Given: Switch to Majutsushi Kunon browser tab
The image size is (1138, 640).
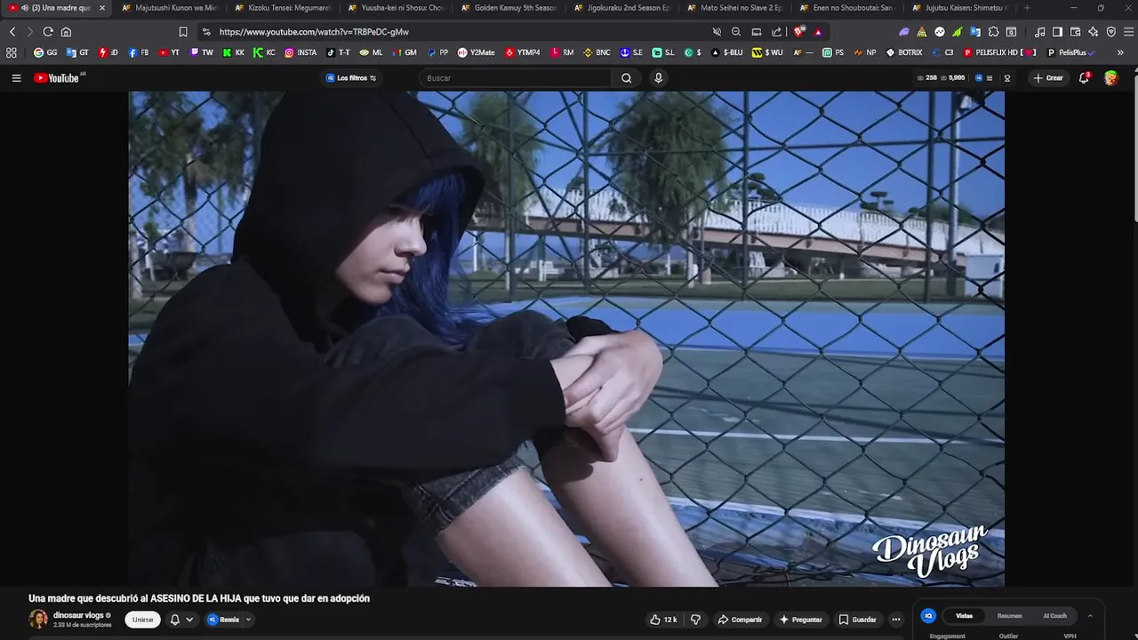Looking at the screenshot, I should pyautogui.click(x=169, y=8).
